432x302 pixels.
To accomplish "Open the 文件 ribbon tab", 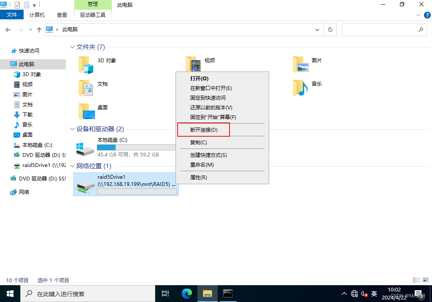I will click(x=12, y=15).
